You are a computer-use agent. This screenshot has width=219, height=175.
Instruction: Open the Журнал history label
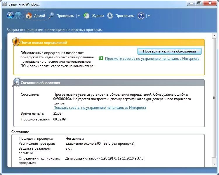(98, 16)
